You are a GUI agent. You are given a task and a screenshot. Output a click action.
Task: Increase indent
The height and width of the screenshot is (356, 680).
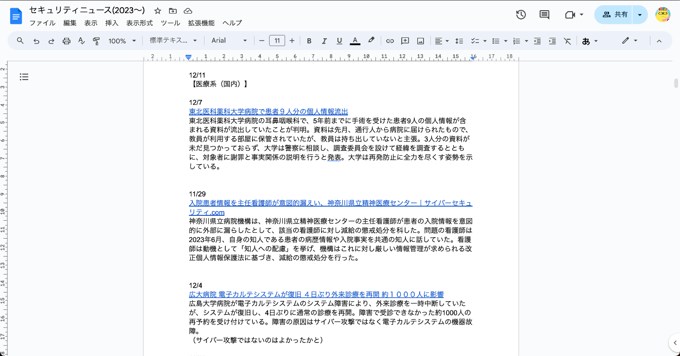[x=552, y=41]
